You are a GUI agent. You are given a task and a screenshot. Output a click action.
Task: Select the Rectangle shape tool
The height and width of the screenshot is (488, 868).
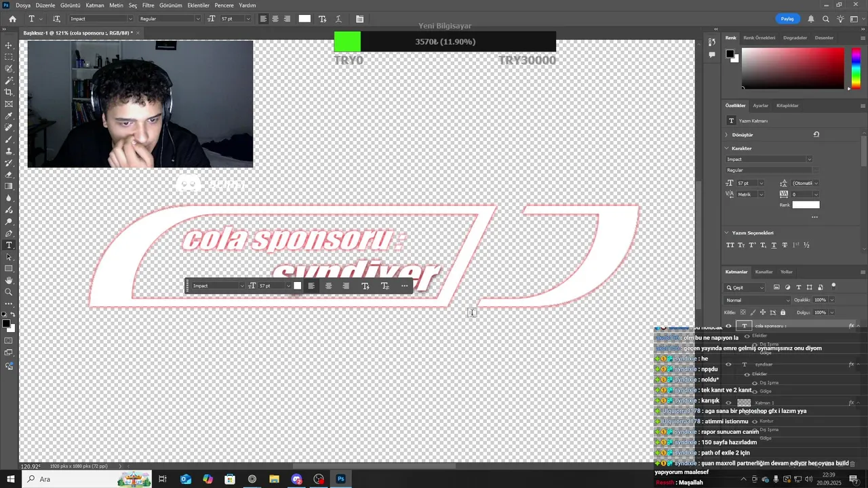tap(9, 268)
